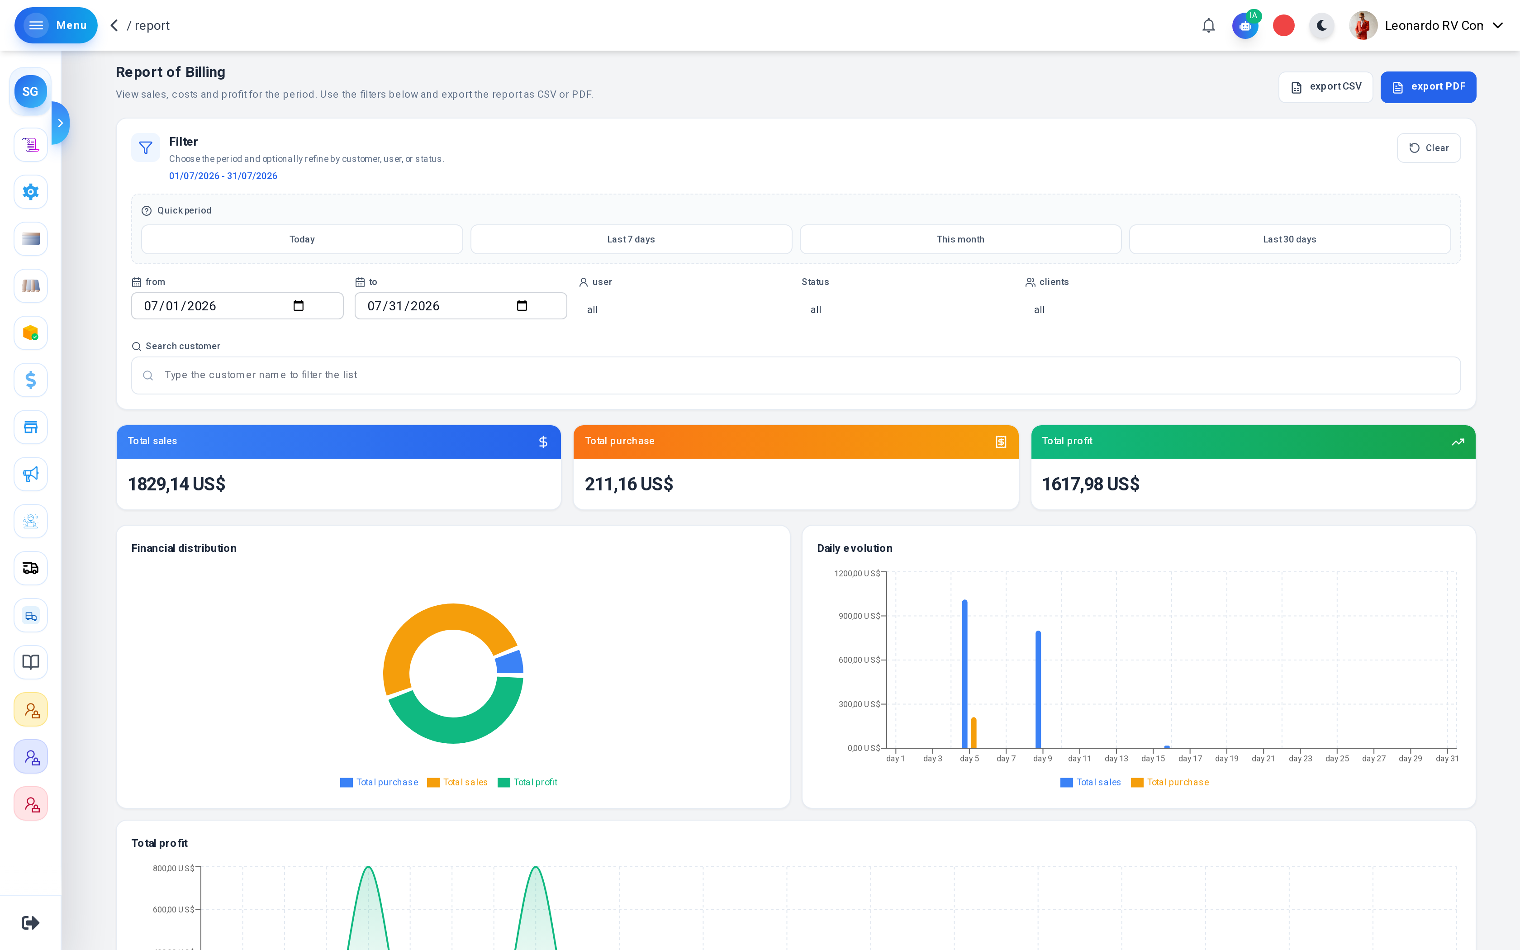The image size is (1520, 950).
Task: Open the to-date calendar picker icon
Action: click(522, 306)
